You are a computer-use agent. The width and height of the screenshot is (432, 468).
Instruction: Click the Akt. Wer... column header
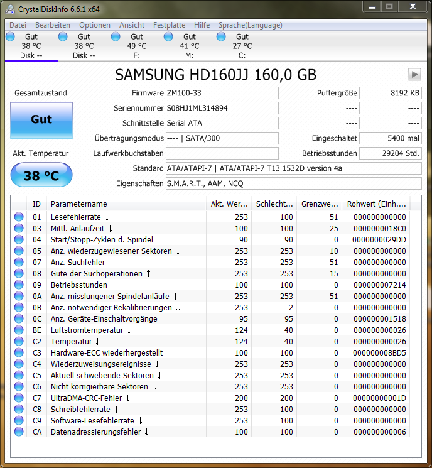click(229, 204)
